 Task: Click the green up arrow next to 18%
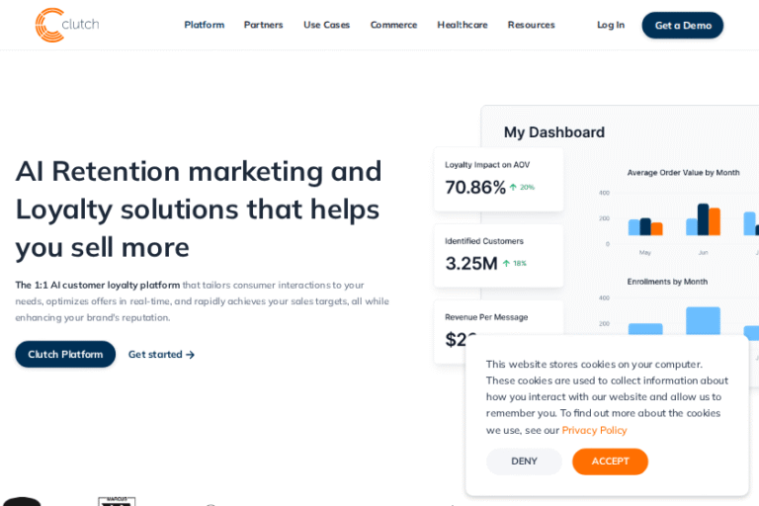coord(506,263)
